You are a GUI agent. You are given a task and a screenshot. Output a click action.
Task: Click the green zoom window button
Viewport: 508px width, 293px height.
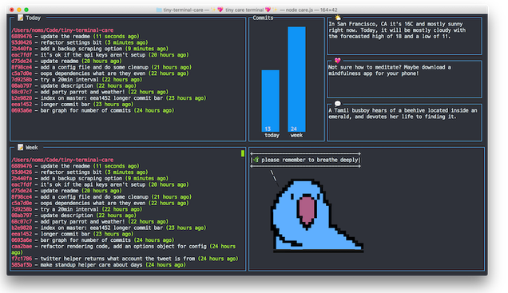(x=26, y=10)
